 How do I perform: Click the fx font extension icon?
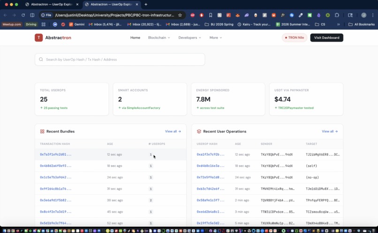[282, 15]
